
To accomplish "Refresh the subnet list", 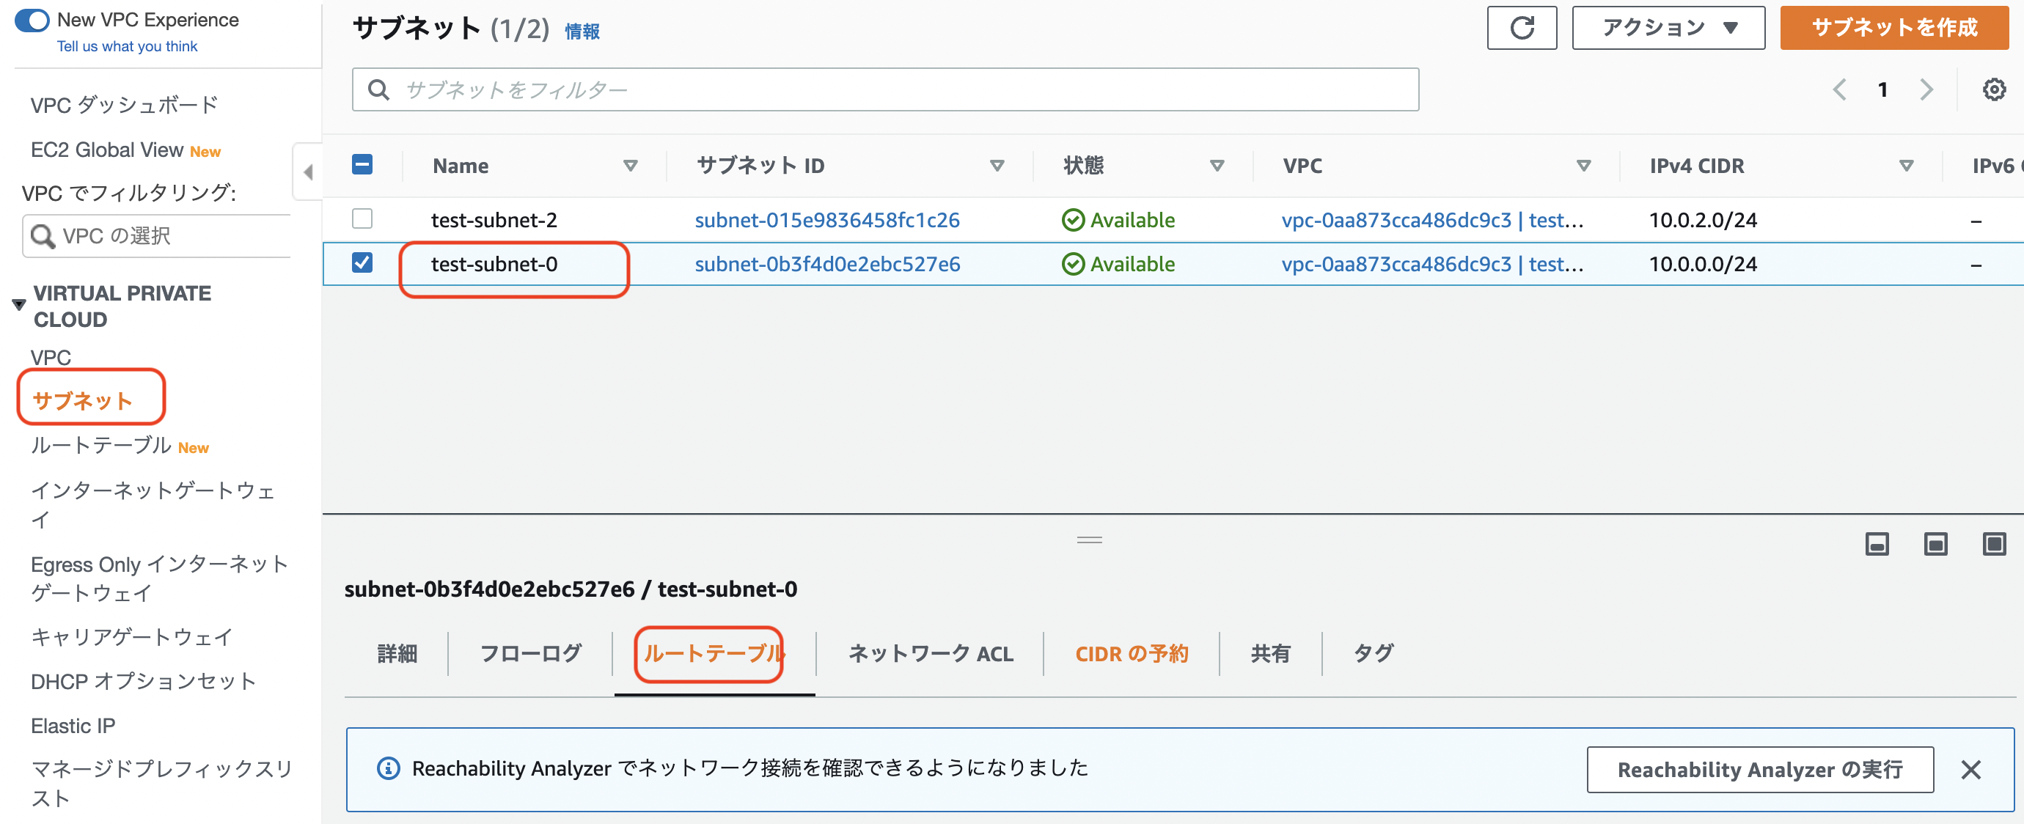I will point(1522,28).
